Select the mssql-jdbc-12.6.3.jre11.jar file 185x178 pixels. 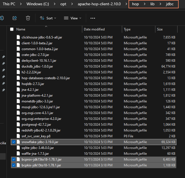[x=41, y=107]
